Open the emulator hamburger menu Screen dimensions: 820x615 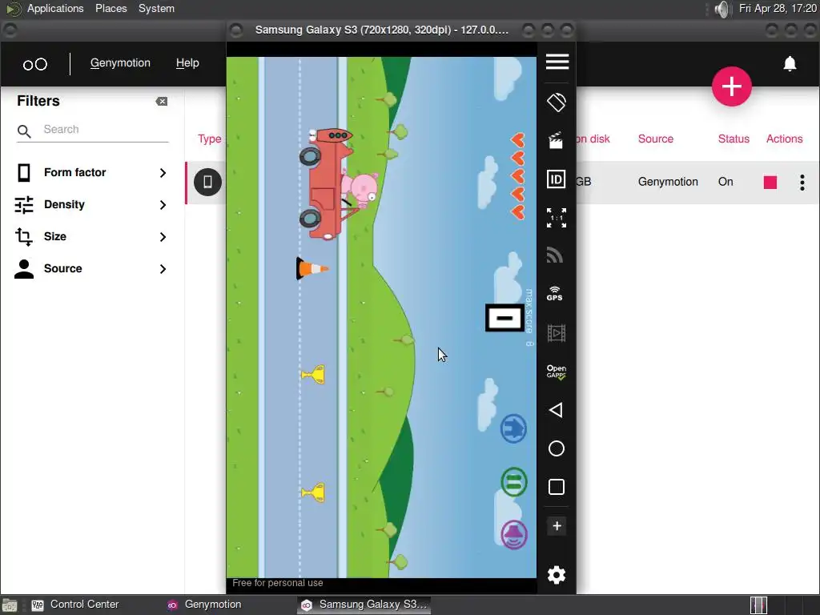[557, 62]
